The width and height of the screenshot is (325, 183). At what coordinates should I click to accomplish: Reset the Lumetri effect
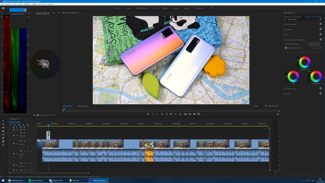320,19
